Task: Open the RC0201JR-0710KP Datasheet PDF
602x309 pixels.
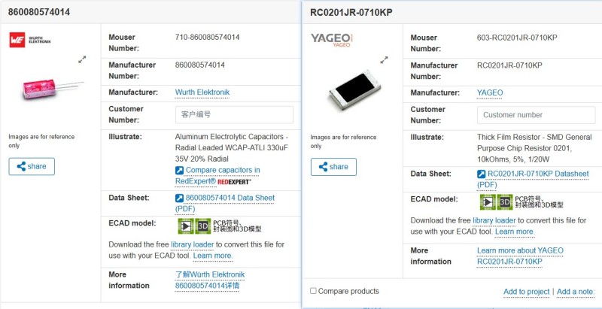Action: pyautogui.click(x=532, y=178)
